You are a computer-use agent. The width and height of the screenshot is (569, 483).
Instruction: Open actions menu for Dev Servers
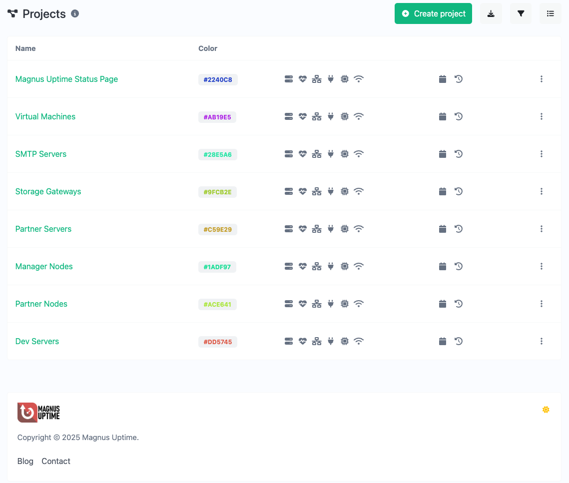(x=542, y=341)
